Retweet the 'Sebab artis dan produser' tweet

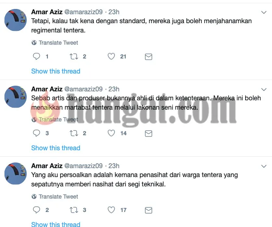point(74,133)
